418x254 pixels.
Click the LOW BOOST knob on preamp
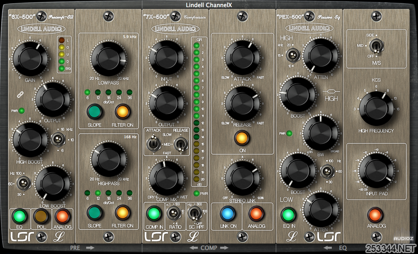pyautogui.click(x=53, y=183)
